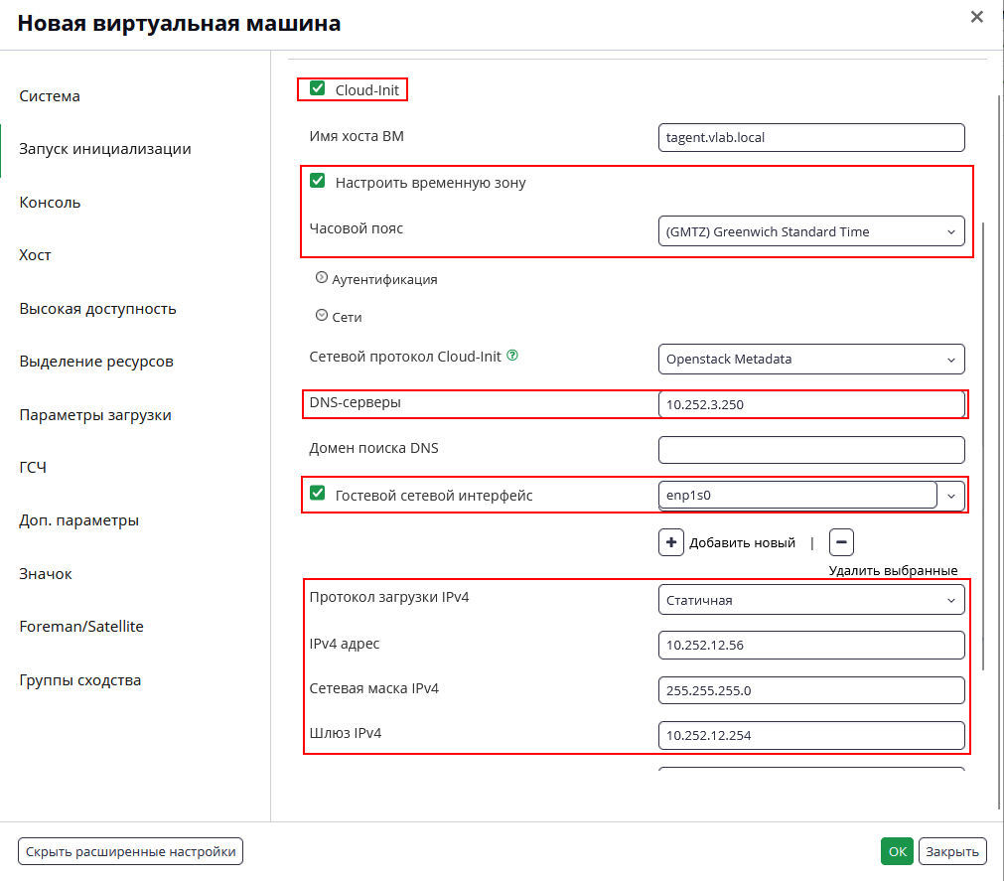Switch to Значок tab

[46, 574]
